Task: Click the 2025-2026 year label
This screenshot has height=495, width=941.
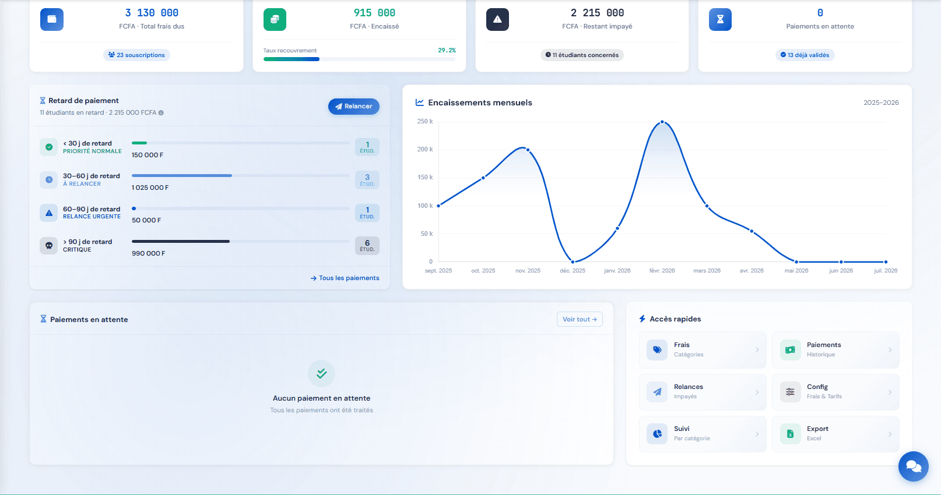Action: click(881, 102)
